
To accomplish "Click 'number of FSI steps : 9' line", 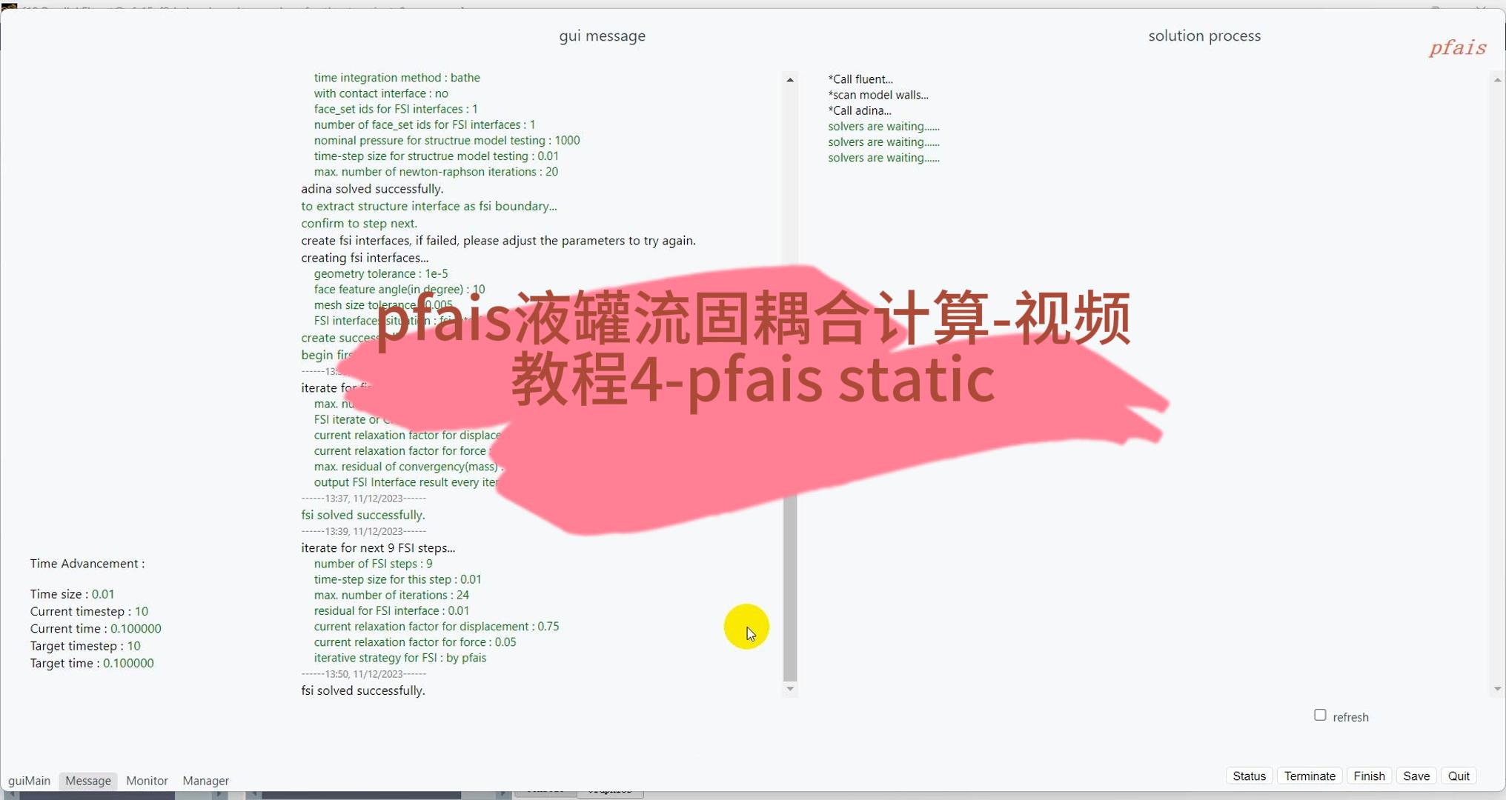I will 373,564.
